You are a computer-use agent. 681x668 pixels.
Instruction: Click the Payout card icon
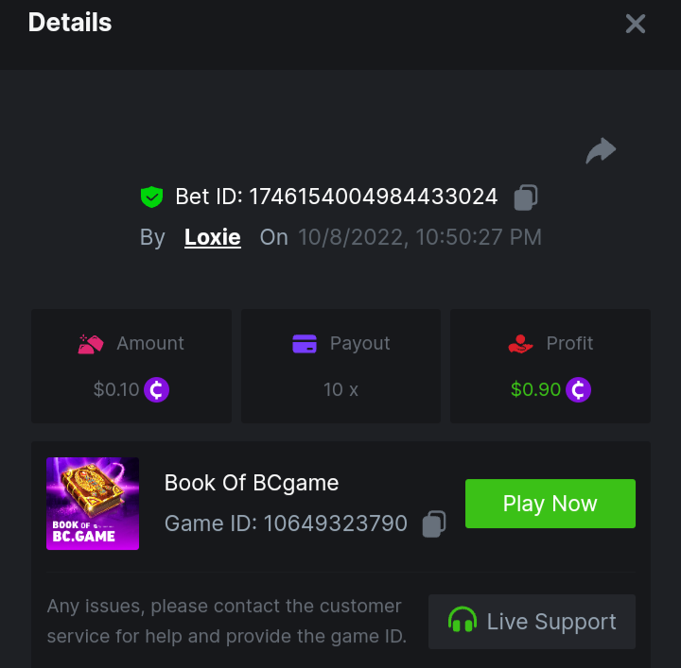pyautogui.click(x=305, y=344)
